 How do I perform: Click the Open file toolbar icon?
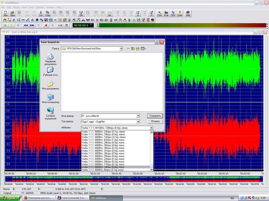point(12,13)
